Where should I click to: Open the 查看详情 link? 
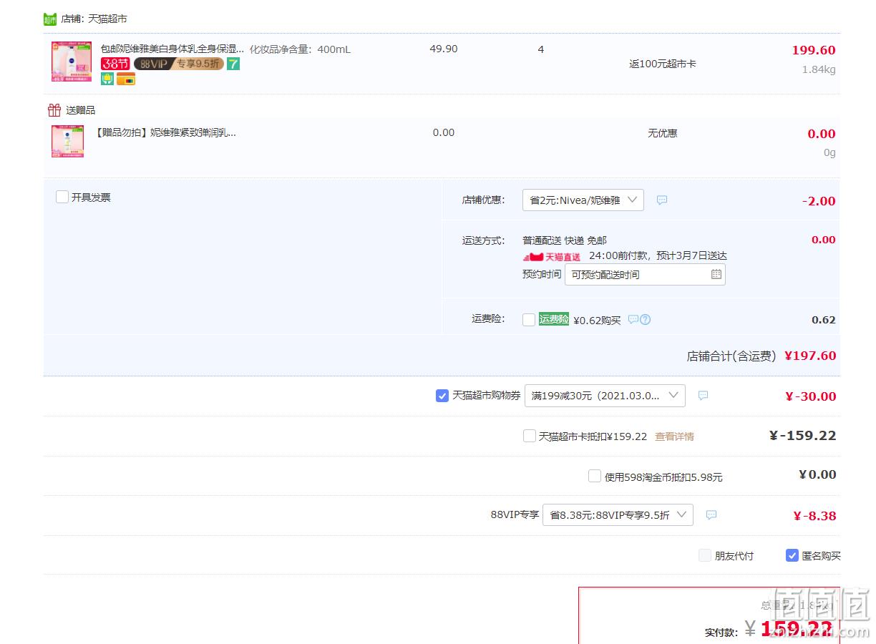coord(674,436)
